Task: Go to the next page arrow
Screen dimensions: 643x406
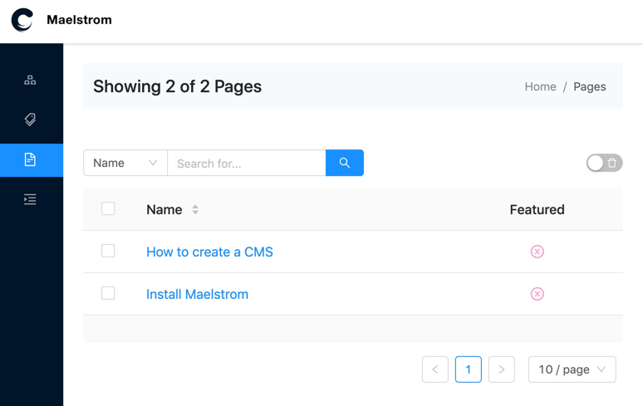Action: 501,369
